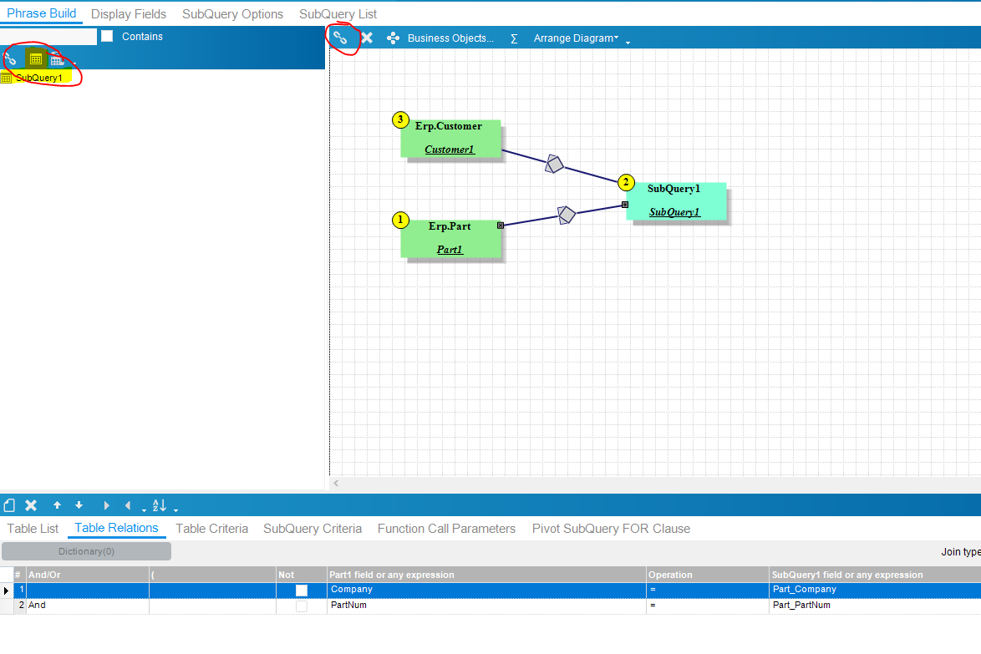Click the 'Part_Company' cell

tap(875, 590)
